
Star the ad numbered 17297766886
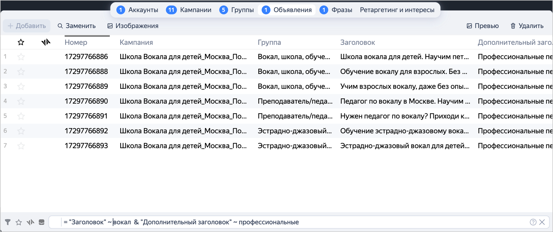[x=21, y=57]
